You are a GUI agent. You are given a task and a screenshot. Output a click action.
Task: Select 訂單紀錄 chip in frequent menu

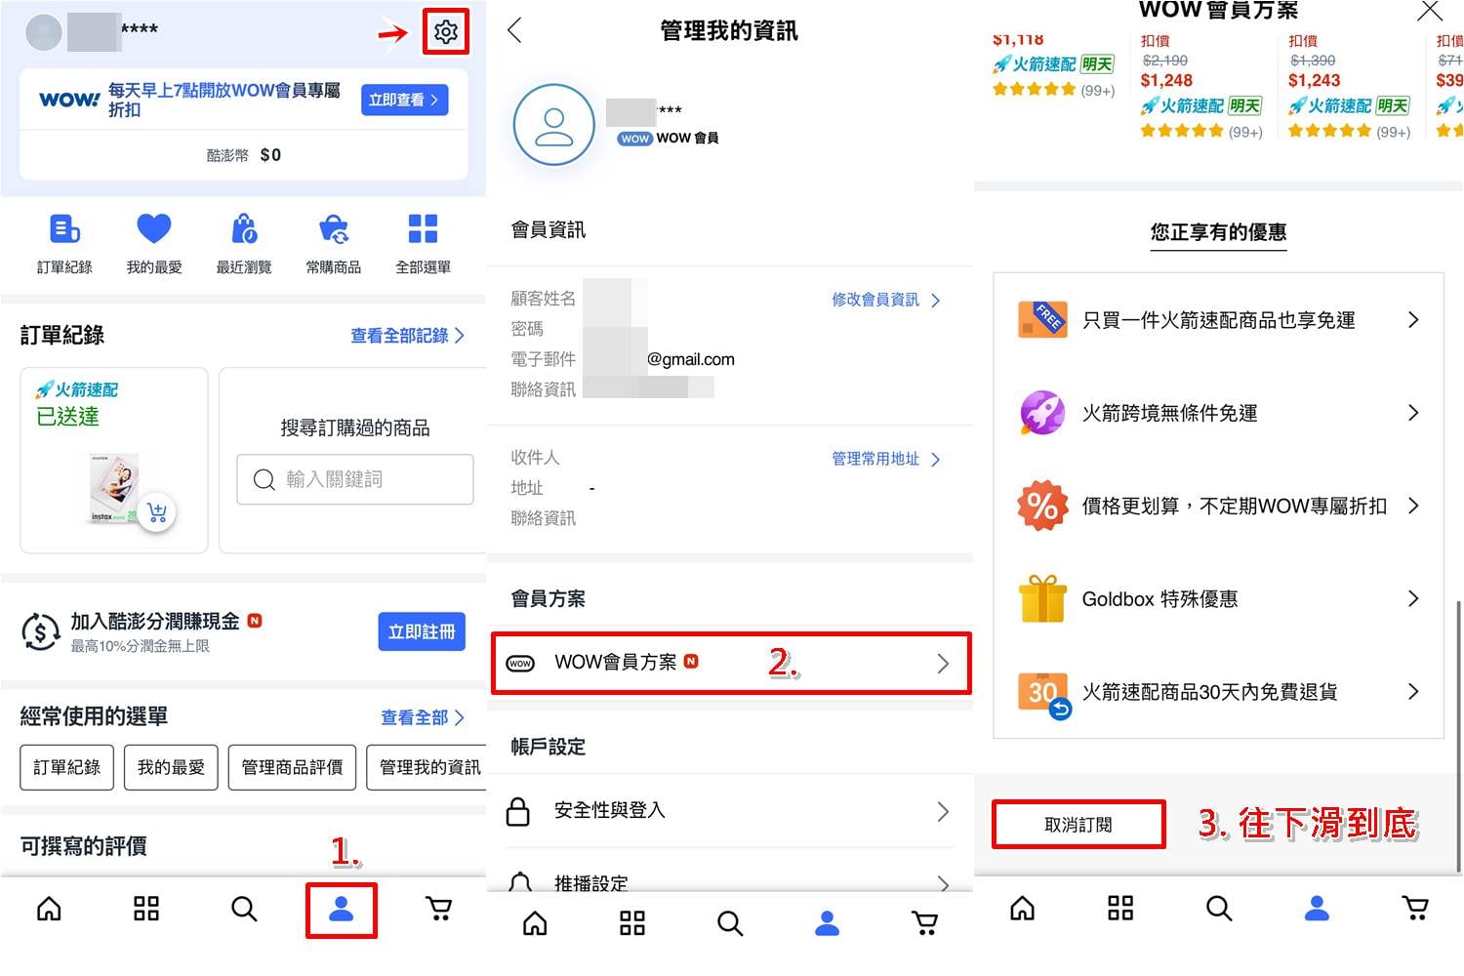pyautogui.click(x=67, y=767)
